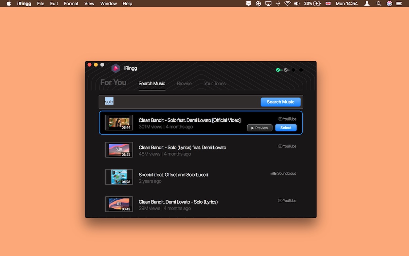The image size is (409, 256).
Task: Open the View menu
Action: 89,4
